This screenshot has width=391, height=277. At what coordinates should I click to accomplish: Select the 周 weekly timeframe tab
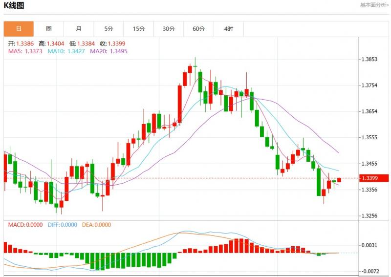pos(48,29)
